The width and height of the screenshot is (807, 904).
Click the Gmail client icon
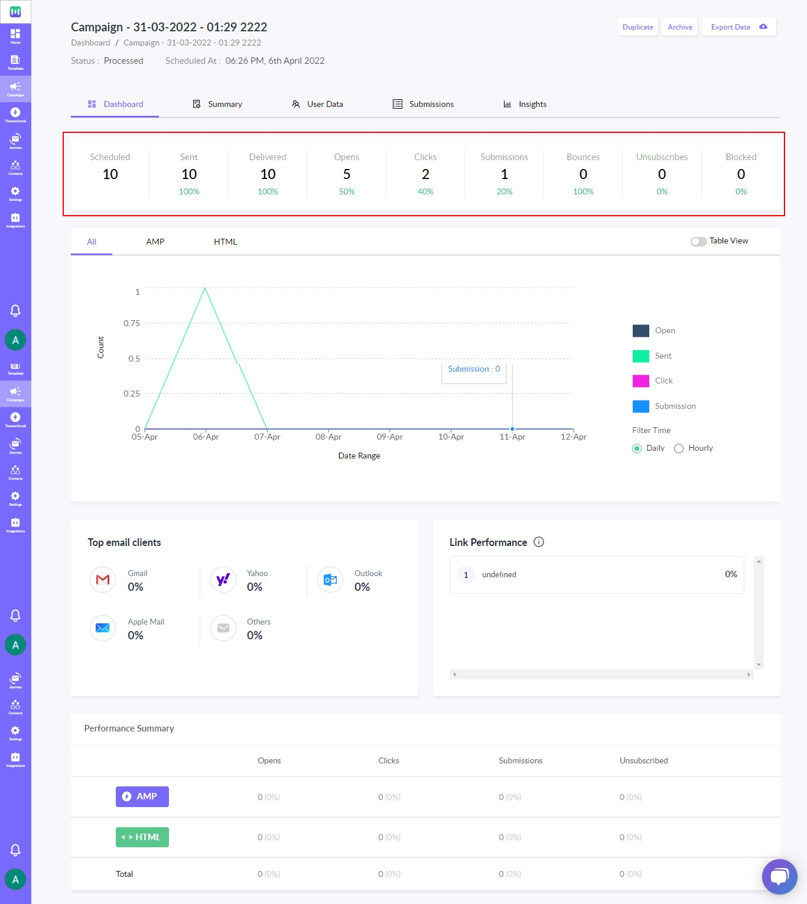click(x=103, y=580)
